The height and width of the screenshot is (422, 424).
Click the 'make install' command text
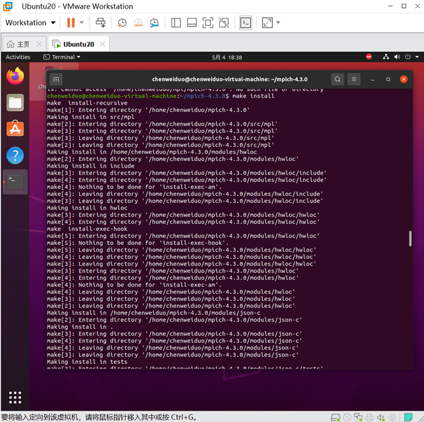coord(253,96)
